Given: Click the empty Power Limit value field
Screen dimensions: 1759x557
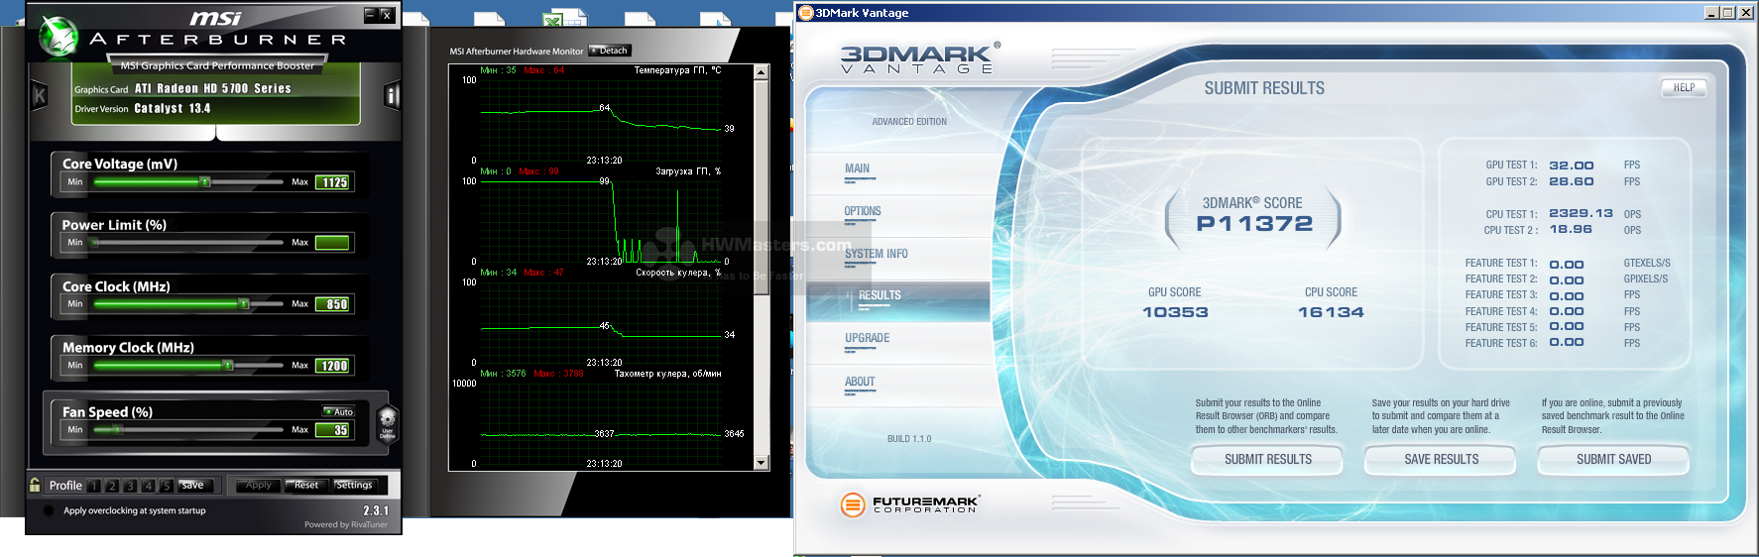Looking at the screenshot, I should 333,243.
